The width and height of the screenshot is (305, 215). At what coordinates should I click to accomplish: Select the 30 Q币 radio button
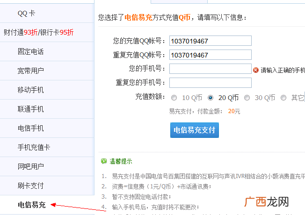(x=247, y=98)
